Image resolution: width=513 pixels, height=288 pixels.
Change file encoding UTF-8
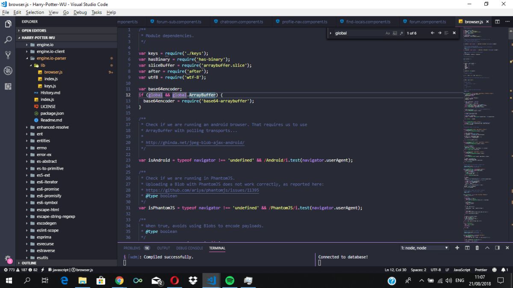point(436,270)
